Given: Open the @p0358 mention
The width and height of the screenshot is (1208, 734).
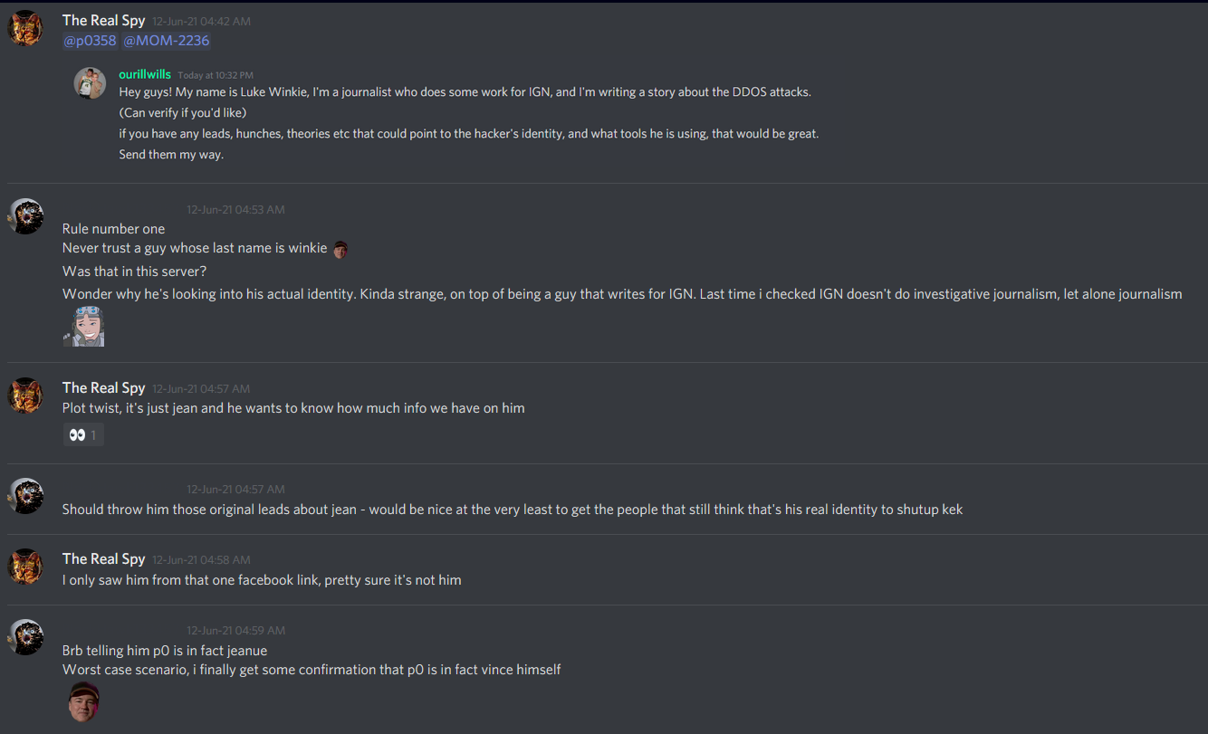Looking at the screenshot, I should click(90, 41).
